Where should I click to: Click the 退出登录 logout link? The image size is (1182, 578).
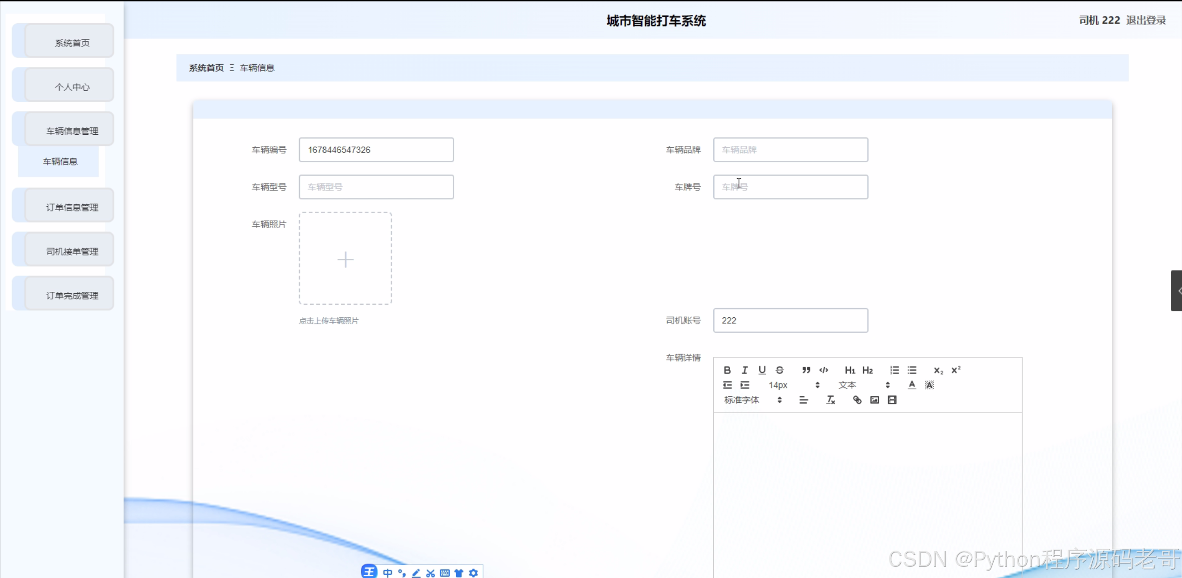1146,20
